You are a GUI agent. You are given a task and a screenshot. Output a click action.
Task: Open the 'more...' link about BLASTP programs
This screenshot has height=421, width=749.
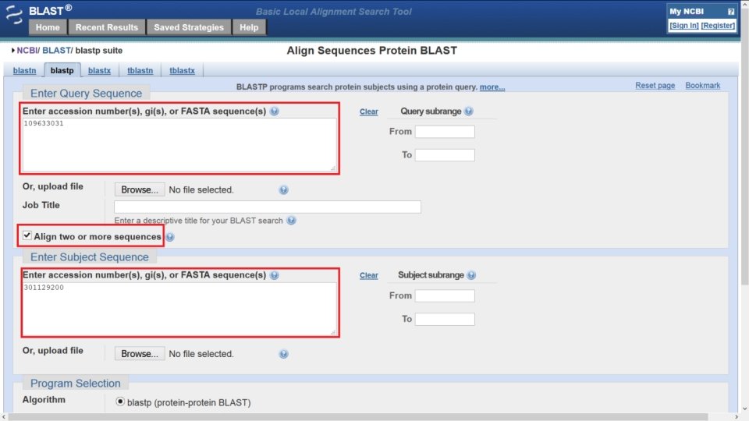[x=492, y=87]
